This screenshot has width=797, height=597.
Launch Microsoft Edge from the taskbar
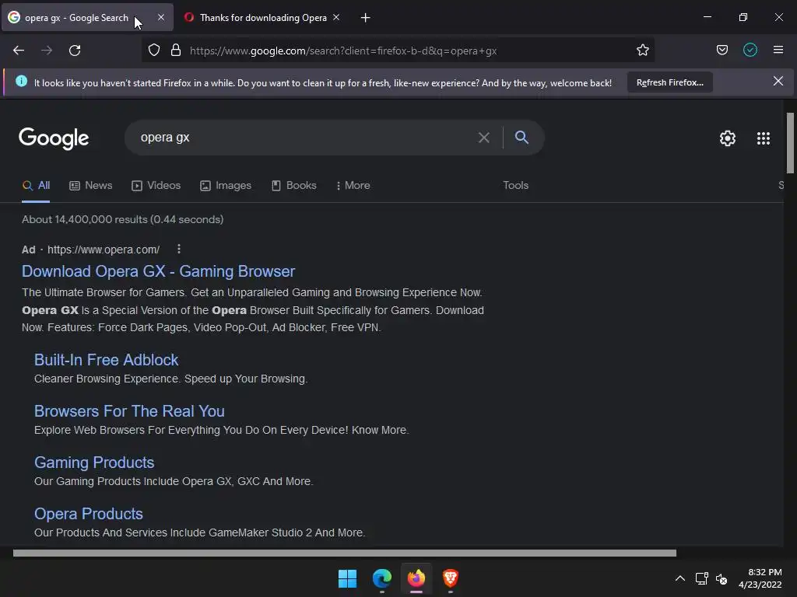tap(381, 578)
